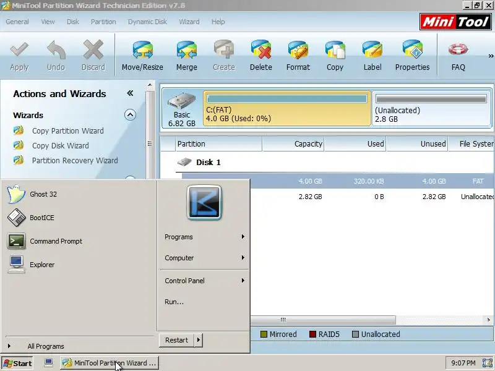Click the RAID5 legend color swatch

312,334
